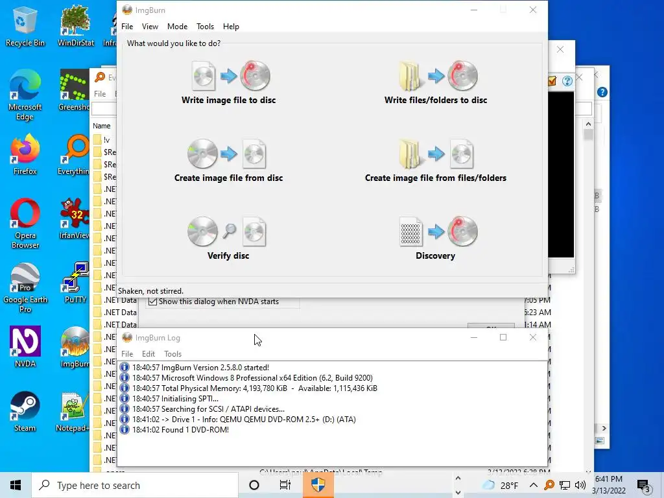Open ImgBurn Tools menu
Screen dimensions: 664x498
205,26
